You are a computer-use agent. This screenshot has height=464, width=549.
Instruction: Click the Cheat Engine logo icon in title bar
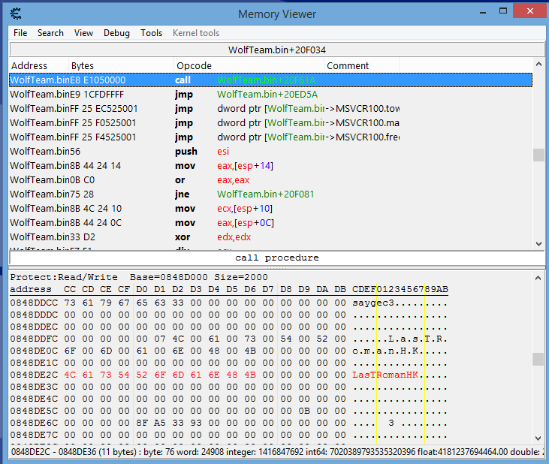16,14
